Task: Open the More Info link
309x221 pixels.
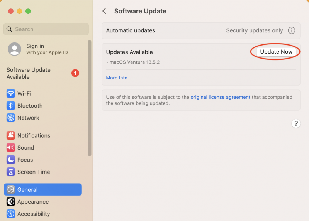Action: coord(119,78)
